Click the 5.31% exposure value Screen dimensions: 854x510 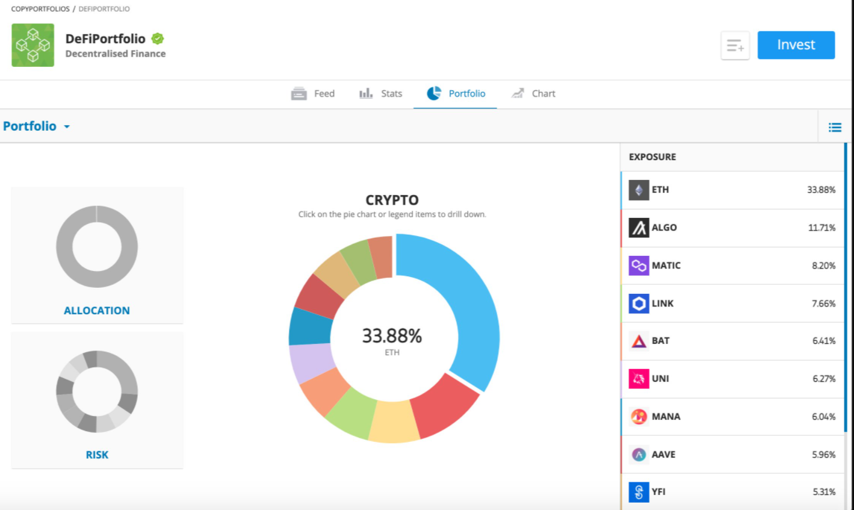point(825,492)
